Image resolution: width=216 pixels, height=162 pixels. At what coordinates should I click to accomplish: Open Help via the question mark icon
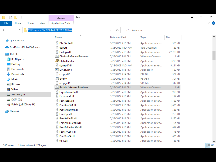click(213, 23)
